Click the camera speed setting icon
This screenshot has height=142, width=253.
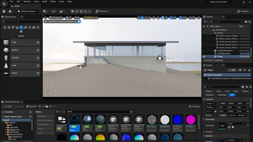pyautogui.click(x=192, y=17)
